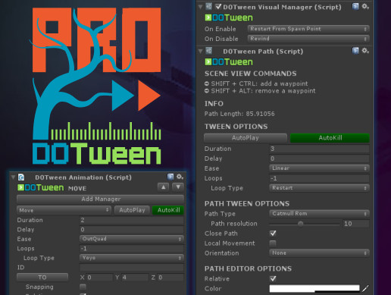391x295 pixels.
Task: Toggle AutoKill in Path Tween Options
Action: pos(330,138)
